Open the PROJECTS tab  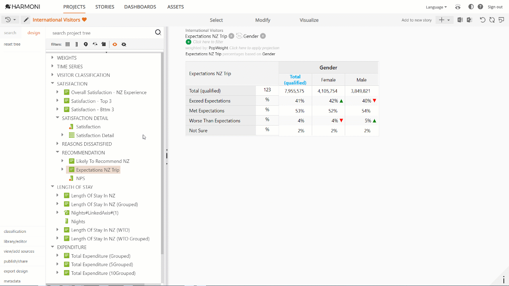pos(74,7)
